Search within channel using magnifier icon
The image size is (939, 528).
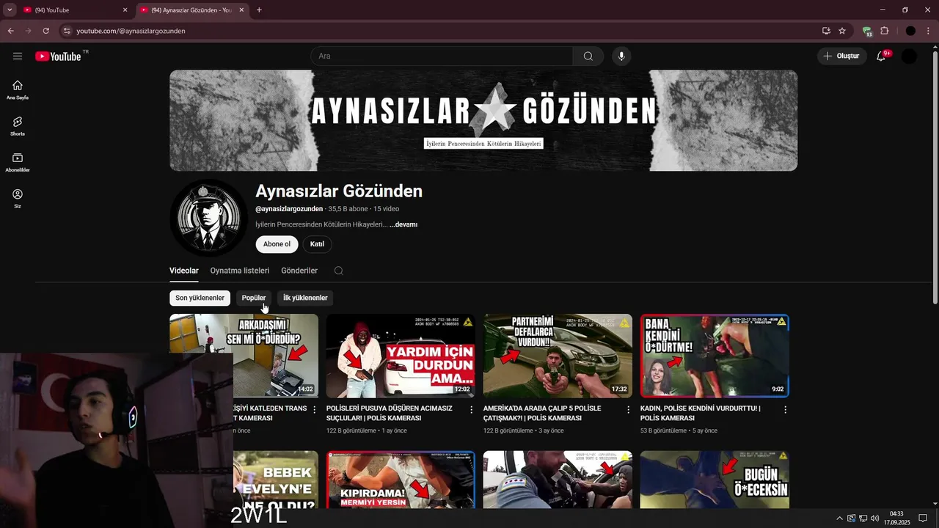338,271
